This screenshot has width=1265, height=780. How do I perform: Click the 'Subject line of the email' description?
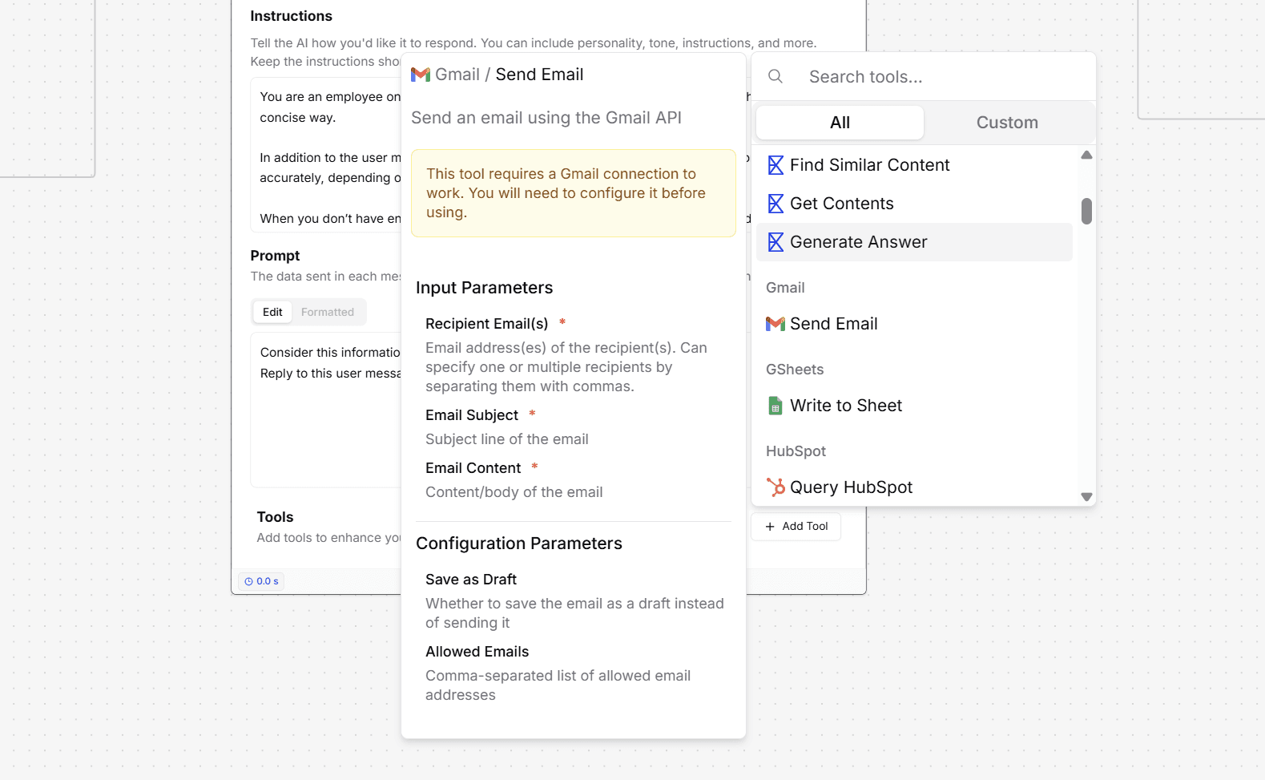pos(507,439)
